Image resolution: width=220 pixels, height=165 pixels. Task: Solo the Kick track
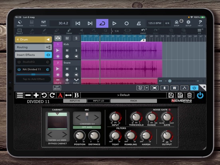[77, 50]
